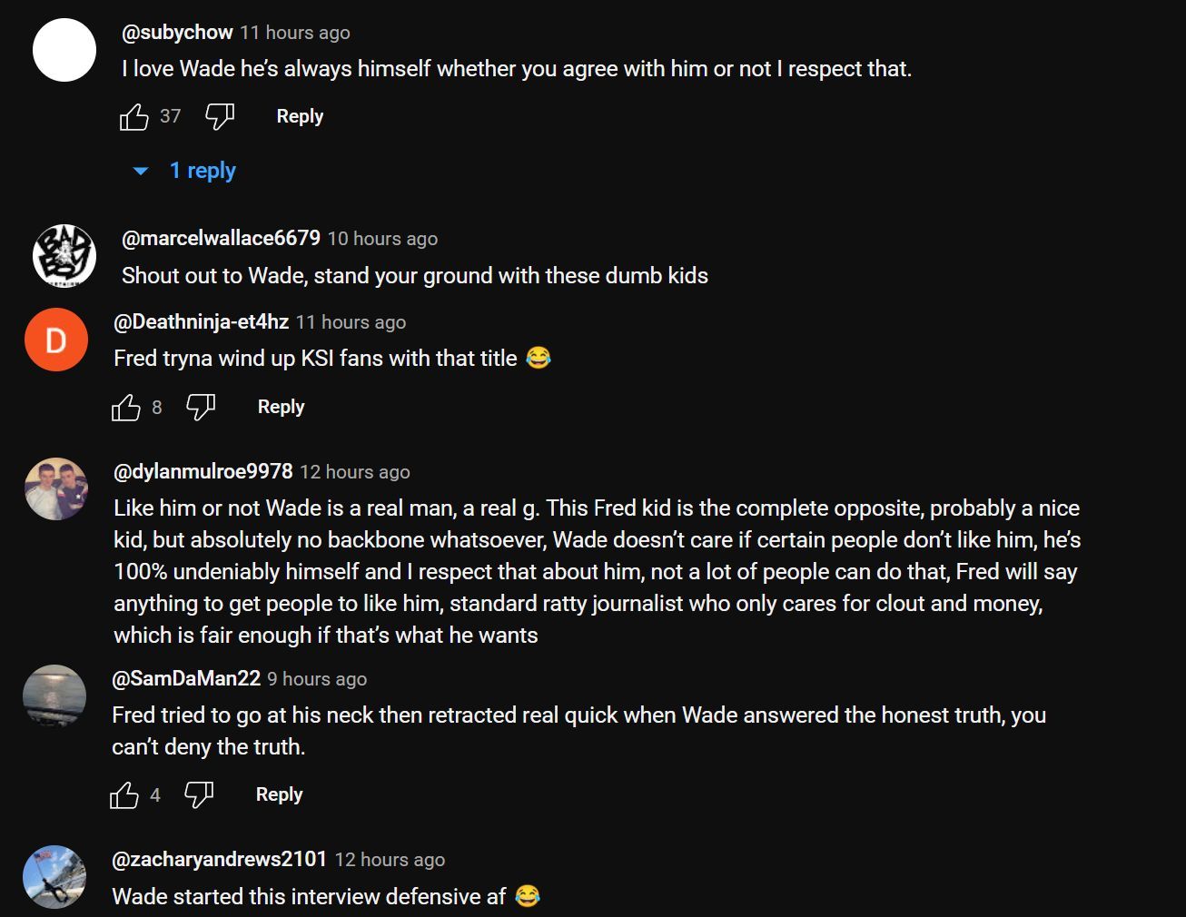Like @Deathninja-et4hz's comment about Fred
The image size is (1186, 917).
coord(126,408)
